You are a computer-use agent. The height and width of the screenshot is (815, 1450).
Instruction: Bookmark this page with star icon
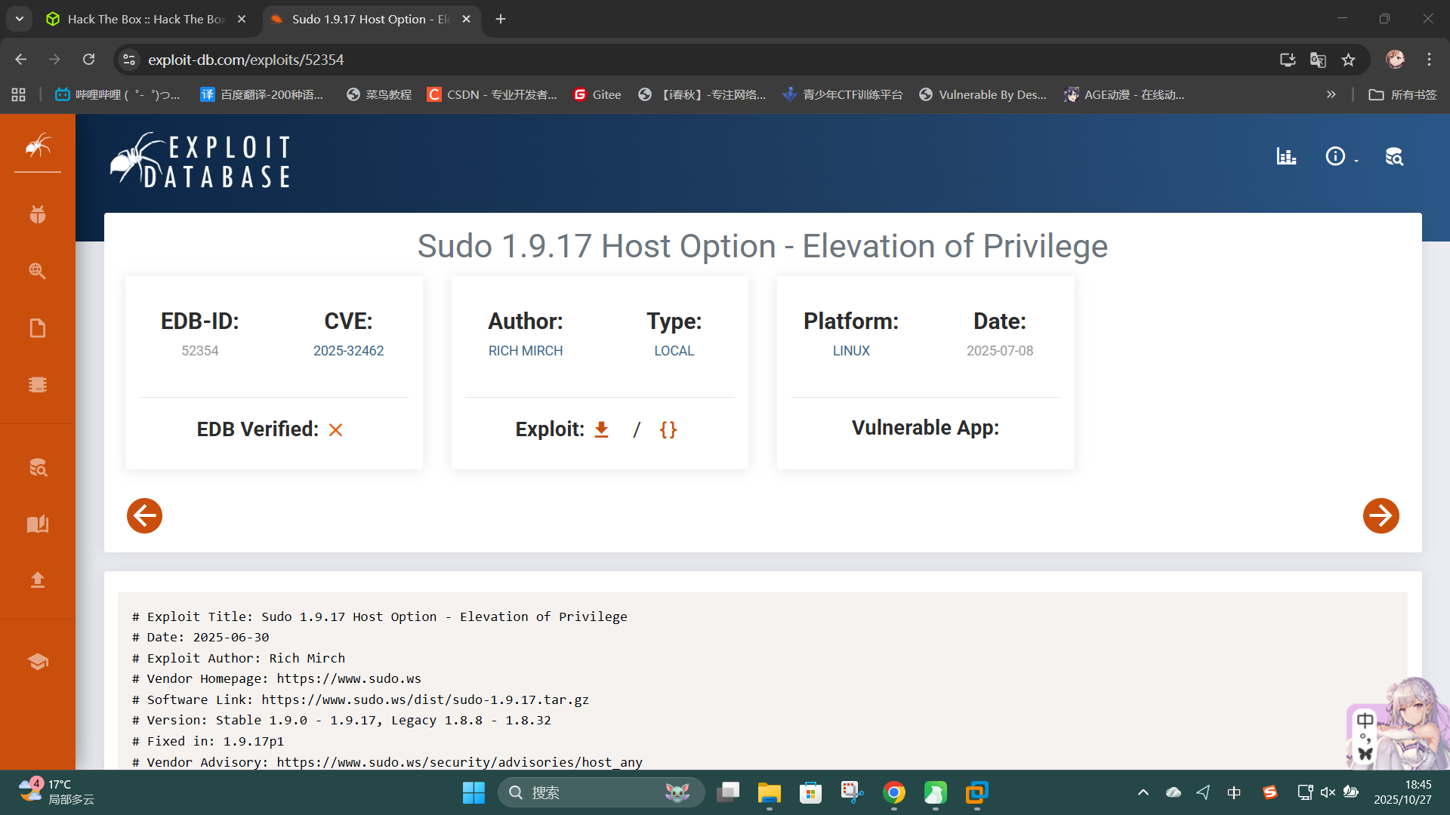click(x=1348, y=60)
